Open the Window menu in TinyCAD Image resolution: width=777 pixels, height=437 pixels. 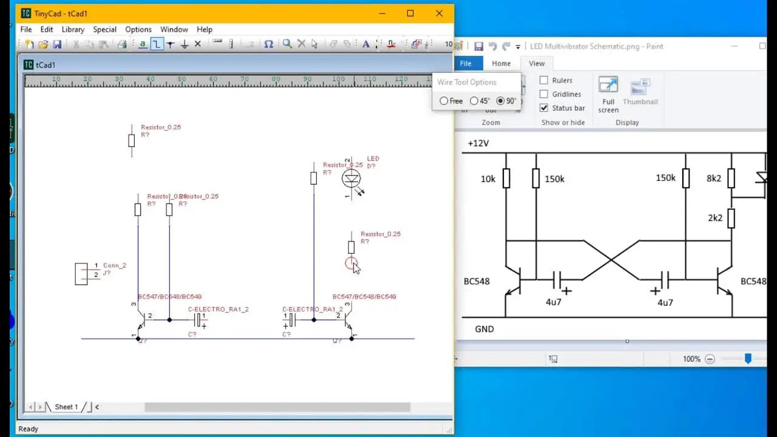click(x=174, y=29)
